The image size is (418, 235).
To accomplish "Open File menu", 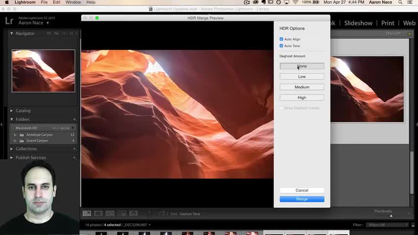I will coord(44,2).
